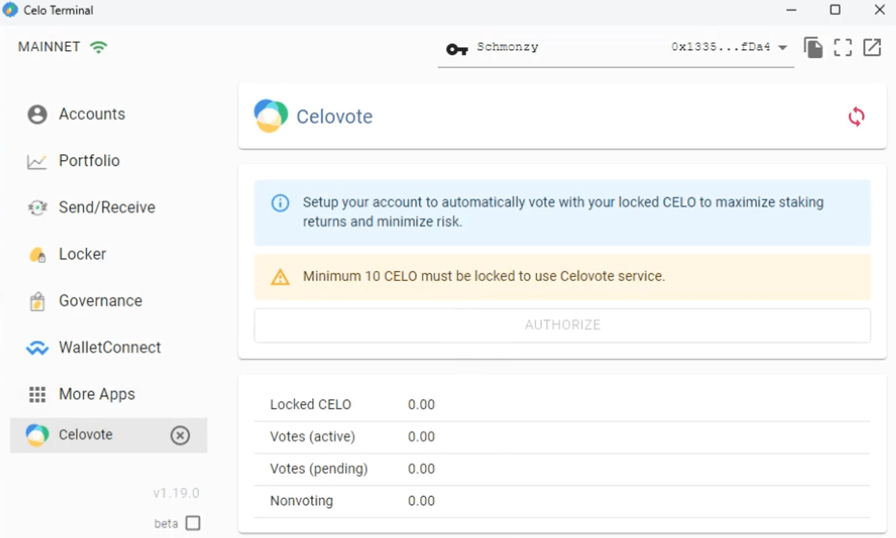896x538 pixels.
Task: Click the Locker coin lock icon
Action: (x=38, y=255)
